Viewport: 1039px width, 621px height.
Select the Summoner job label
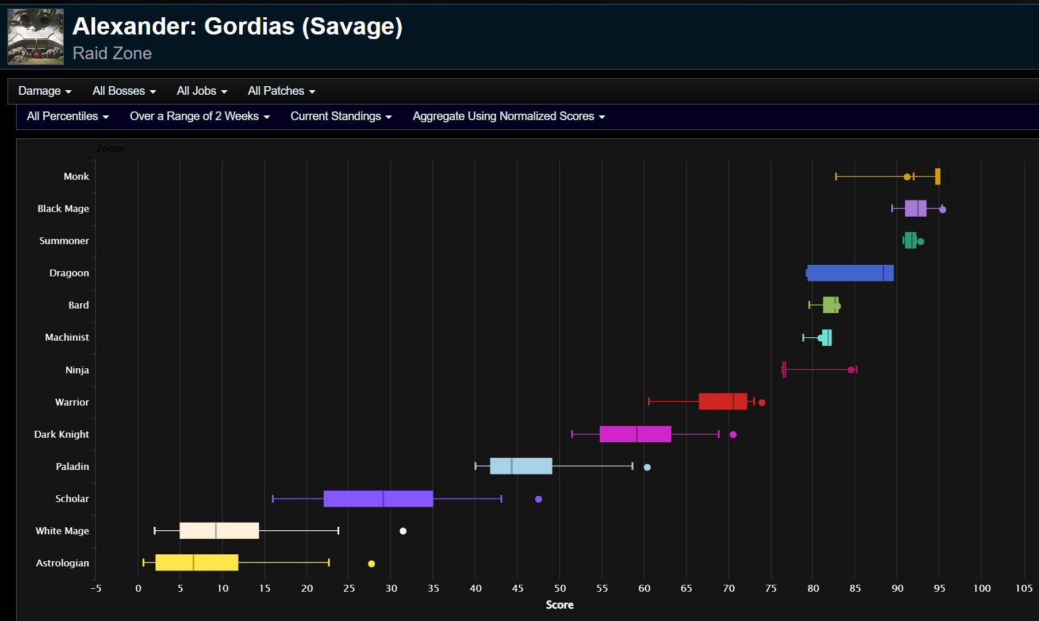(64, 241)
